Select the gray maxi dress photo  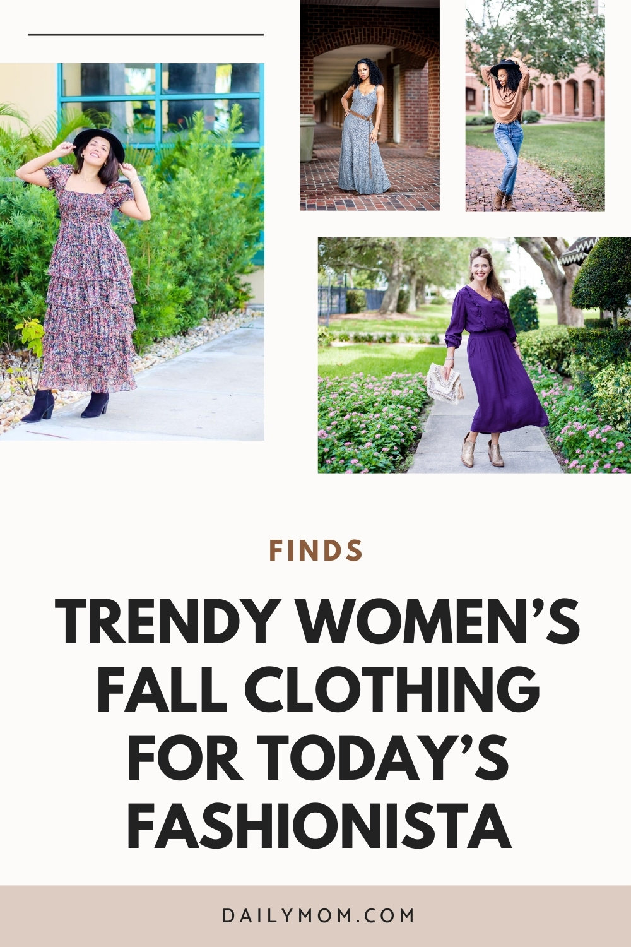click(x=370, y=105)
